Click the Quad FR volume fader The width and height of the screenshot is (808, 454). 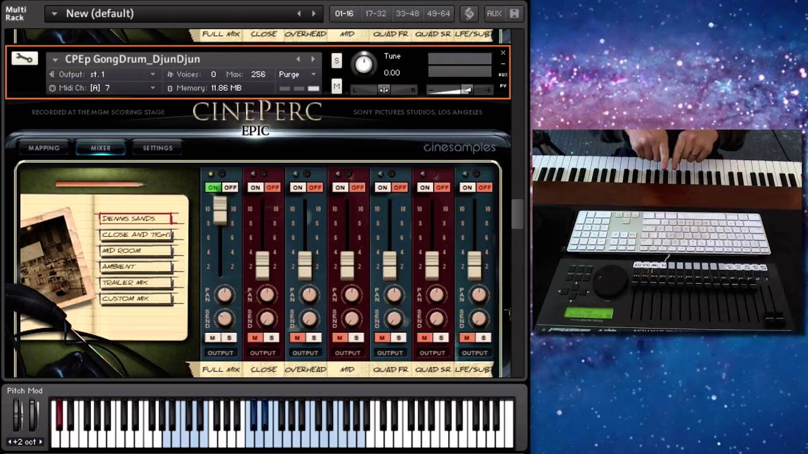tap(389, 265)
